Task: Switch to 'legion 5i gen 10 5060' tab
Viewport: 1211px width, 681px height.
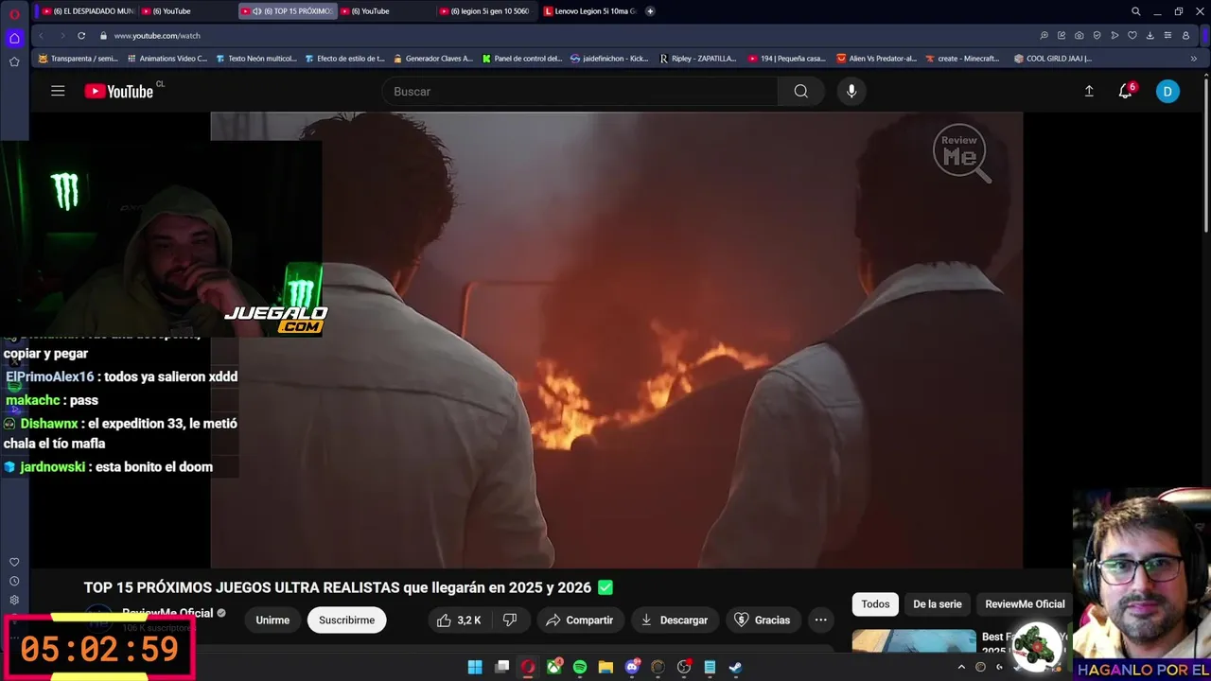Action: 483,11
